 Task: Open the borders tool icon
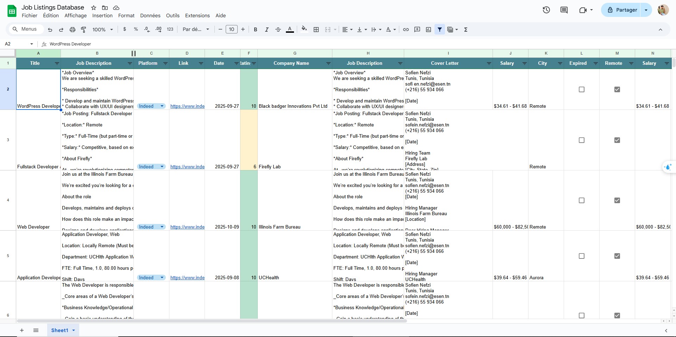click(x=316, y=30)
